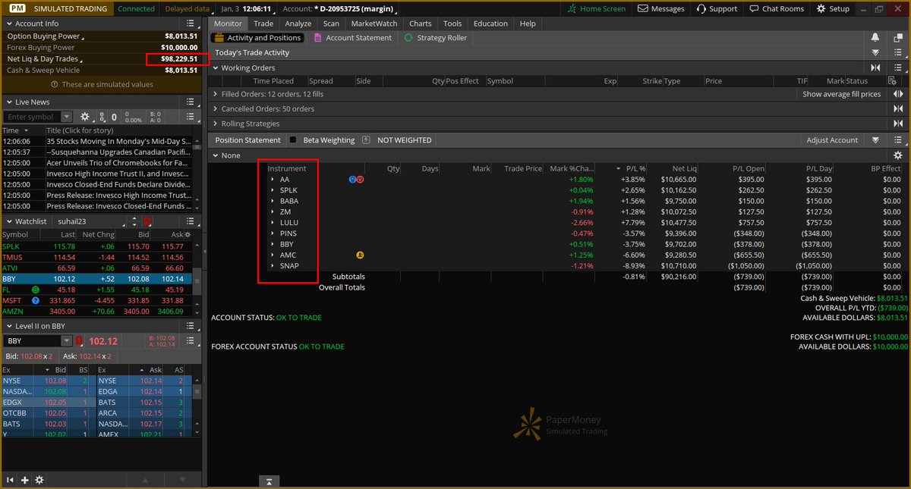Open Level II panel menu icon
The height and width of the screenshot is (489, 911).
(192, 326)
